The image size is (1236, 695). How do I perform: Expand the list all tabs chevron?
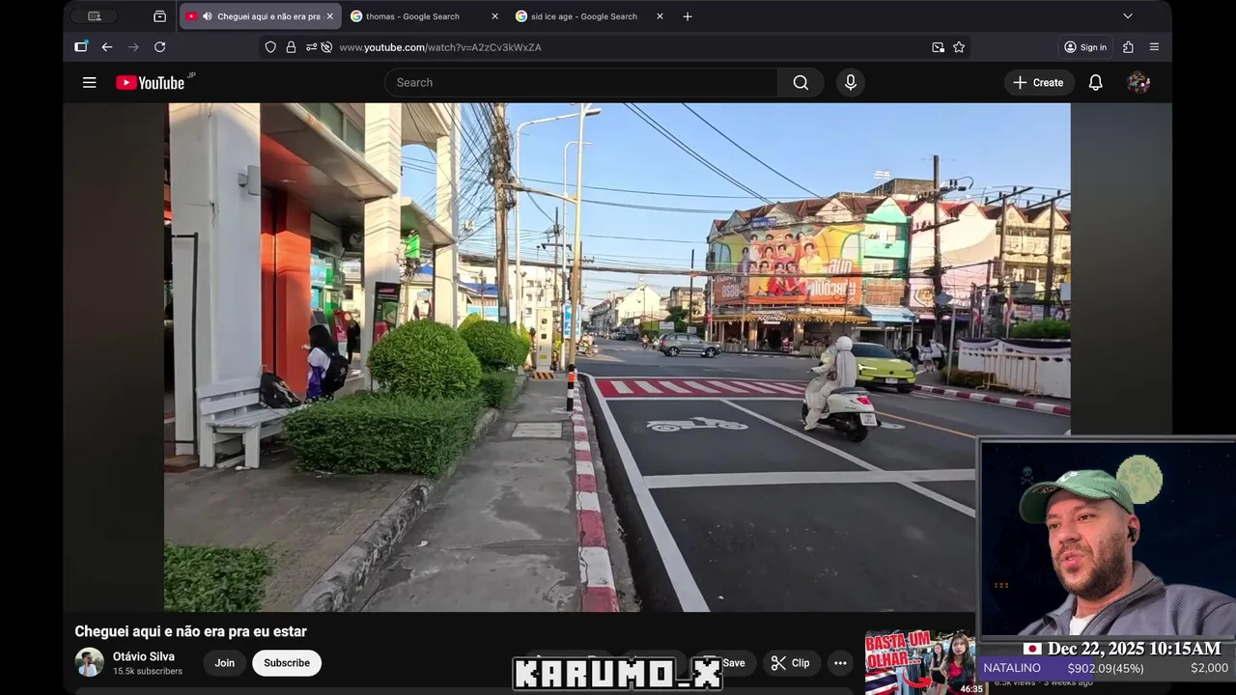(x=1127, y=16)
